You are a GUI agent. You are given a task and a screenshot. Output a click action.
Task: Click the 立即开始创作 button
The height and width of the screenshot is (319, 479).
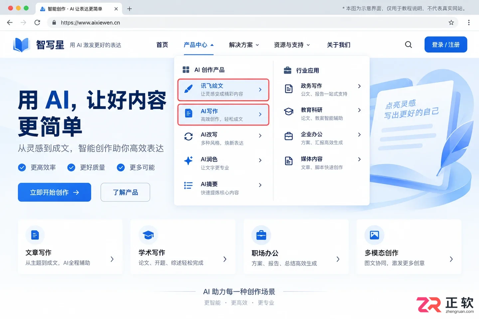pyautogui.click(x=55, y=192)
